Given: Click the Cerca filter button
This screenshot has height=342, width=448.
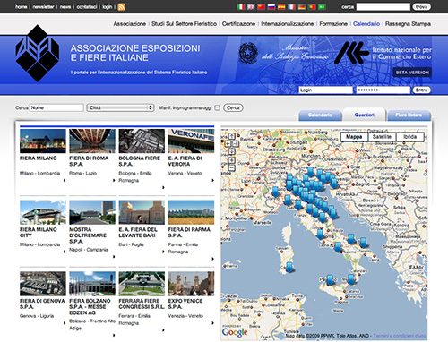Looking at the screenshot, I should point(233,107).
